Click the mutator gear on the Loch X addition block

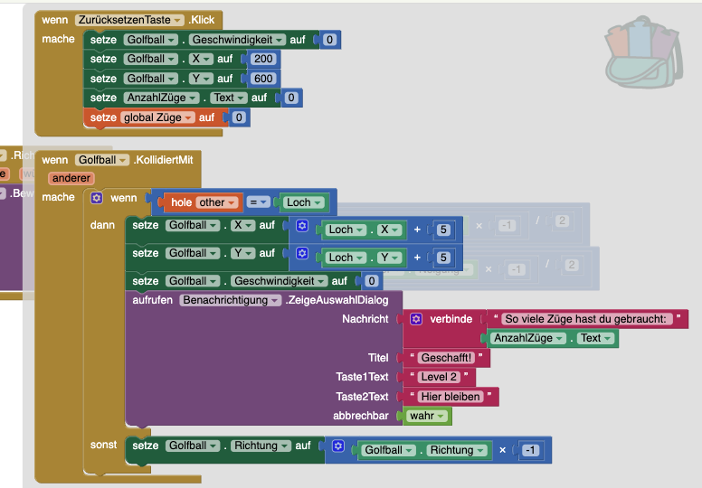pyautogui.click(x=303, y=229)
